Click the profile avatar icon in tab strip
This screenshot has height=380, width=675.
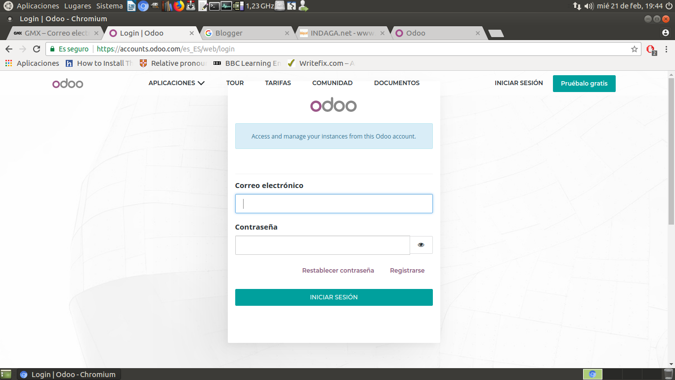[x=666, y=33]
